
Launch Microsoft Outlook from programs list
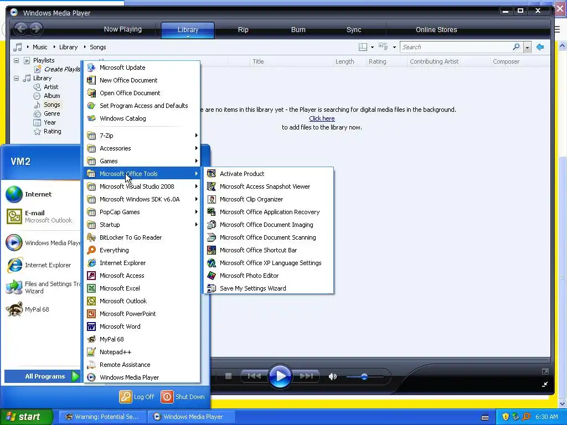point(142,301)
